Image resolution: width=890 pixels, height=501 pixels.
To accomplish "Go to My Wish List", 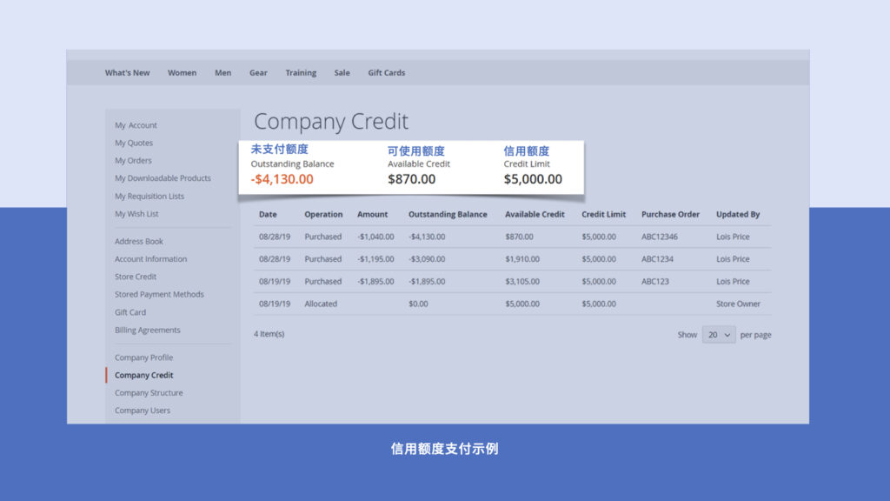I will (136, 214).
